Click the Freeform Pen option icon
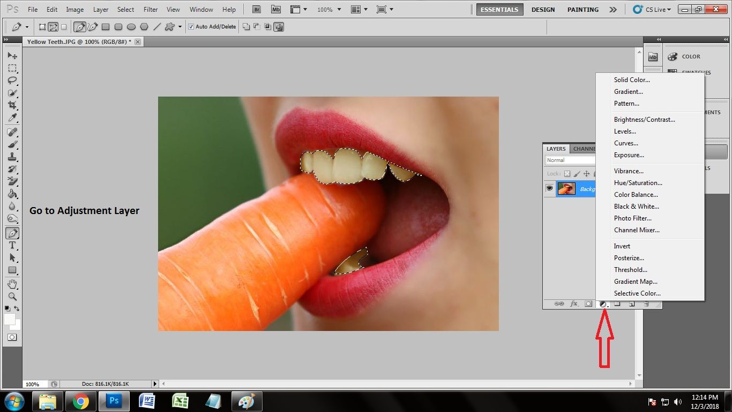Screen dimensions: 732x412 (x=93, y=26)
